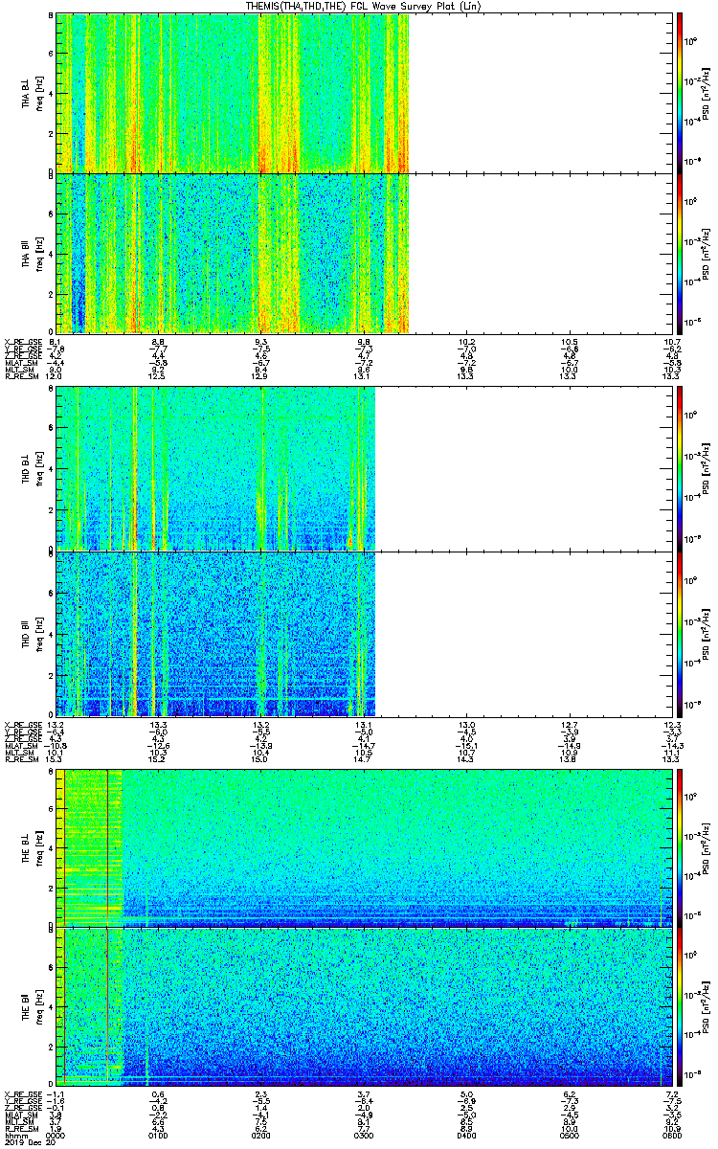Click THE X_RE_GSE value 2.3
This screenshot has width=718, height=1149.
coord(261,1093)
